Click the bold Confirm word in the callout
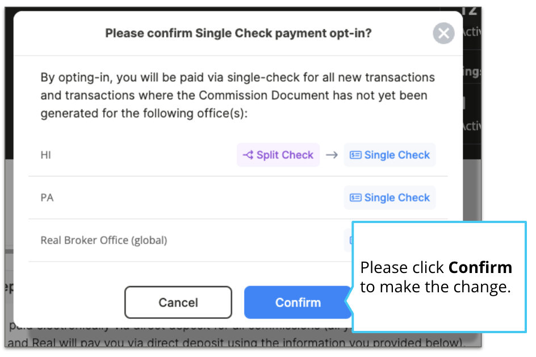 pos(480,267)
